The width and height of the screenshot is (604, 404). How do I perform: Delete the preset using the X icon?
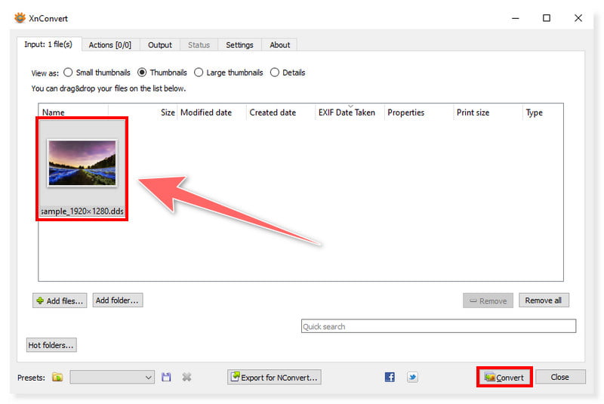coord(186,377)
